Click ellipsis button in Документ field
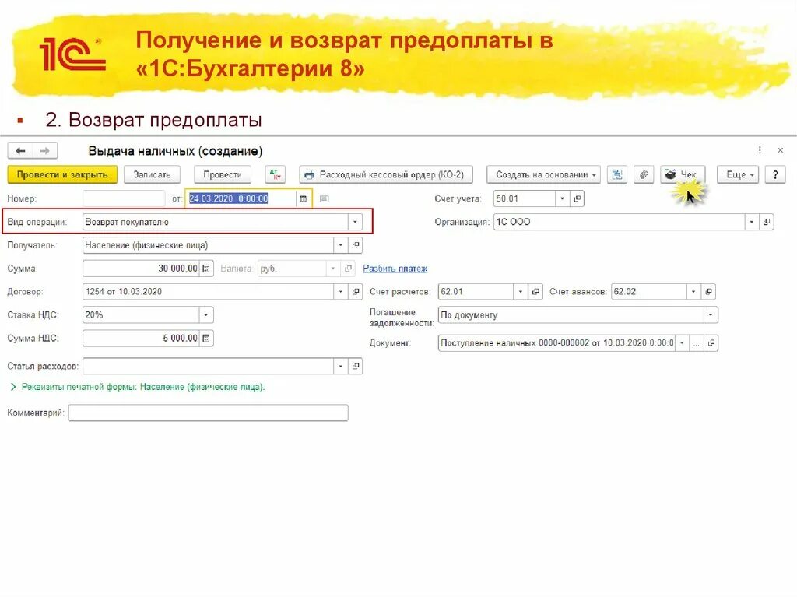797x597 pixels. (697, 343)
